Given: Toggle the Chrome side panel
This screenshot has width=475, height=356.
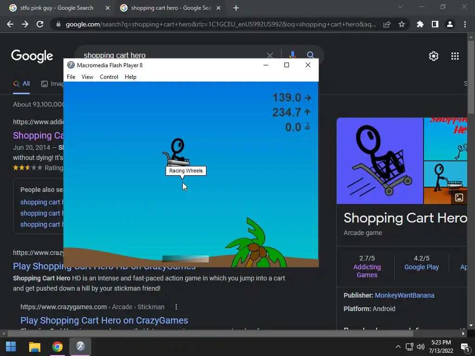Looking at the screenshot, I should pyautogui.click(x=435, y=24).
